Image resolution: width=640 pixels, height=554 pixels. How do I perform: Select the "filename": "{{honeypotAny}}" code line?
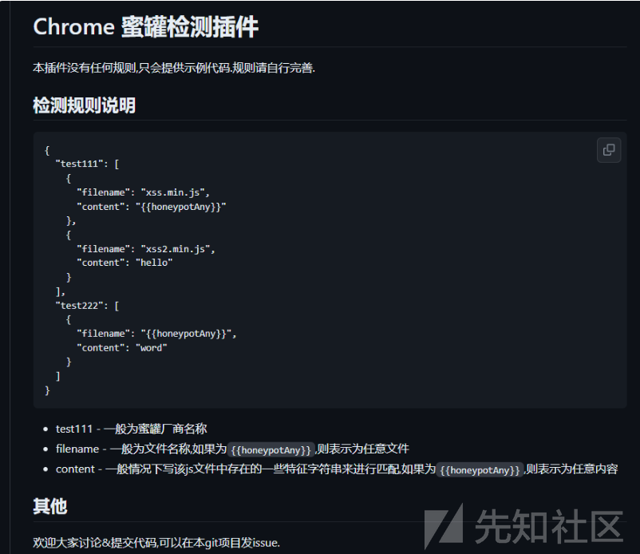pyautogui.click(x=156, y=334)
